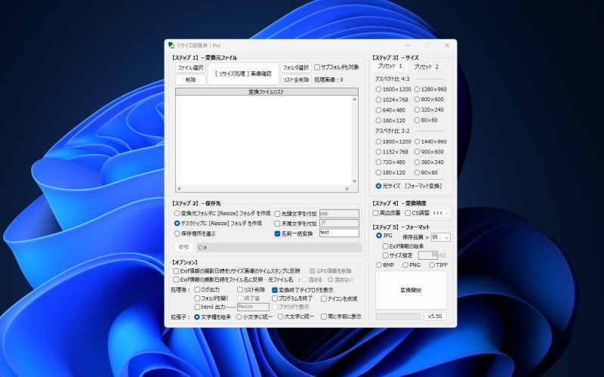This screenshot has height=377, width=604.
Task: Select the 含める radio button
Action: [313, 280]
